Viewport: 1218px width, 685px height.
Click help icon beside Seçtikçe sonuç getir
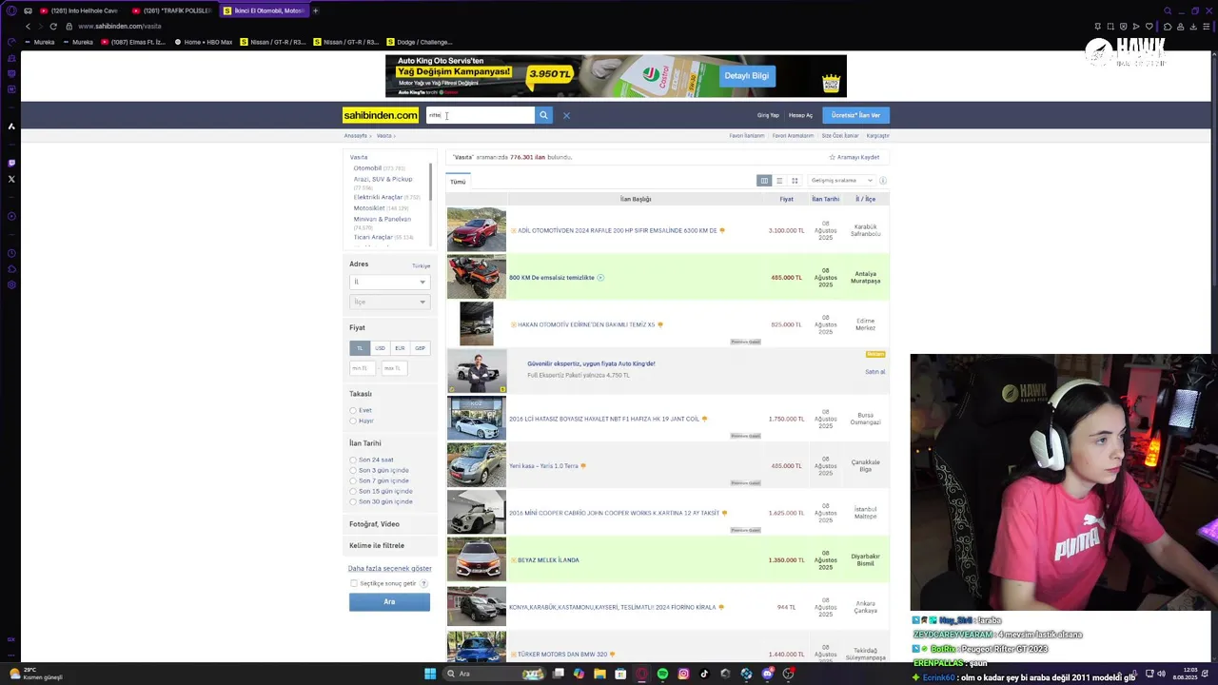click(424, 583)
